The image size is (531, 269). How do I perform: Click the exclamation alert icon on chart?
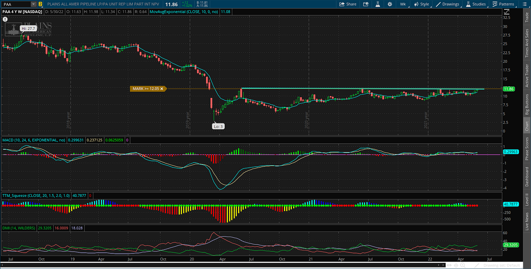click(x=5, y=19)
